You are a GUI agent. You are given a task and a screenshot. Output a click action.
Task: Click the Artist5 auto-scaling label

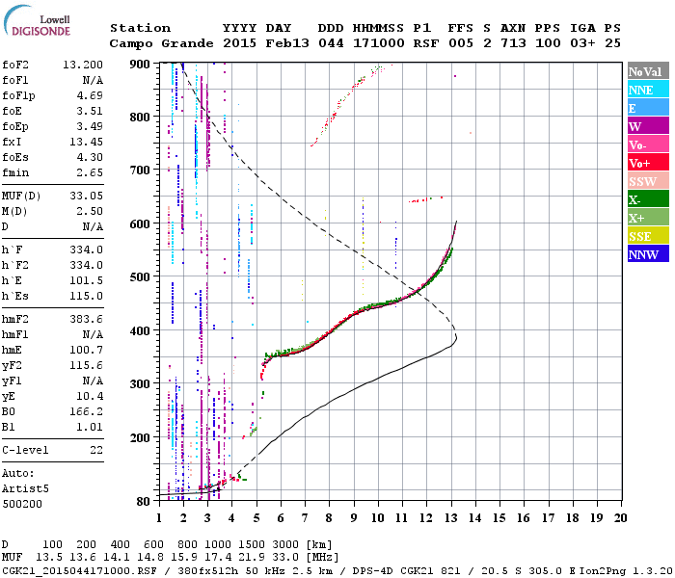tap(25, 489)
